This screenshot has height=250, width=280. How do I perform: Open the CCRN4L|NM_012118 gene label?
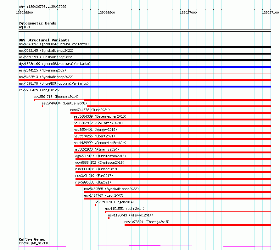click(34, 243)
